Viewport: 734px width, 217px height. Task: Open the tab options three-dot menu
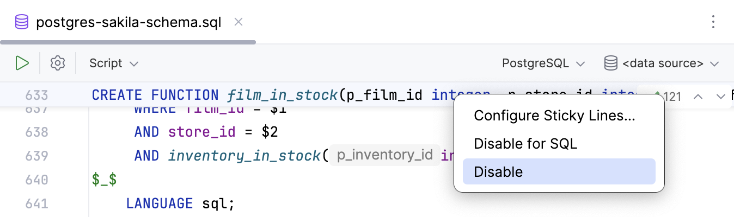[x=714, y=22]
